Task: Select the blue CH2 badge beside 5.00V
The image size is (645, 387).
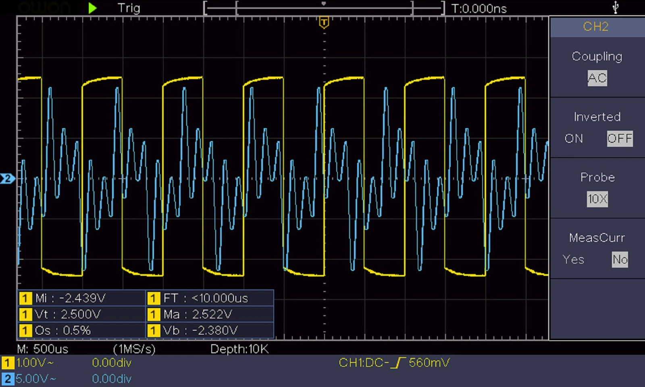Action: pyautogui.click(x=8, y=379)
